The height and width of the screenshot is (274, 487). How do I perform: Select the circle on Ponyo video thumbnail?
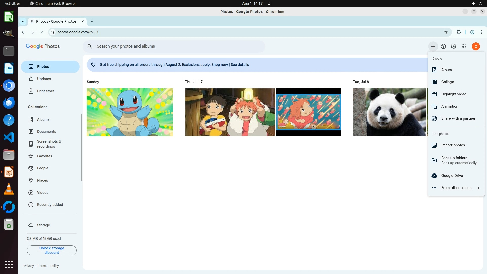(x=336, y=99)
